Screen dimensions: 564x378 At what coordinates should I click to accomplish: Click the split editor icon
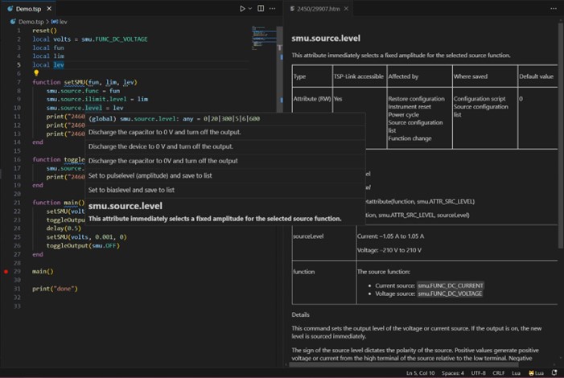(x=261, y=9)
